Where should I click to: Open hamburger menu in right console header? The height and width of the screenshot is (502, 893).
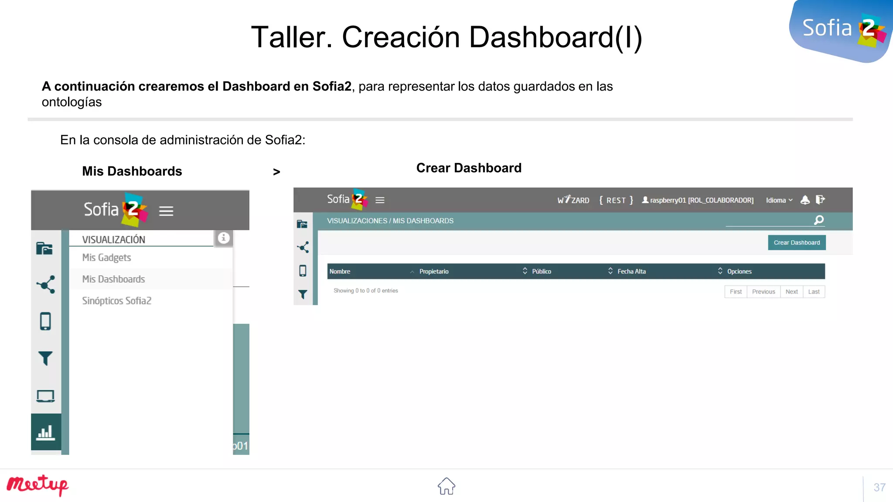tap(380, 200)
